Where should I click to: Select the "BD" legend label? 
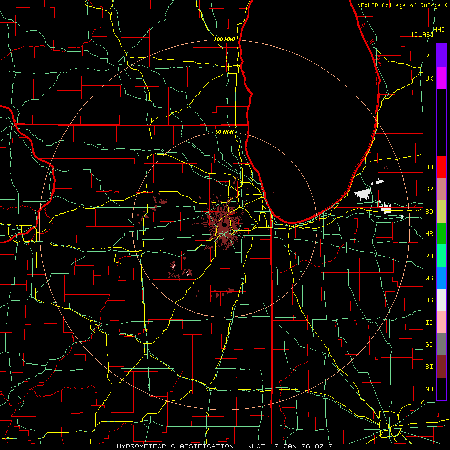click(429, 212)
